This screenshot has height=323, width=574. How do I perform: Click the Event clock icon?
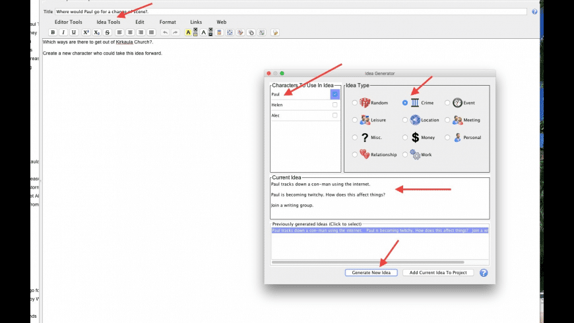point(457,103)
